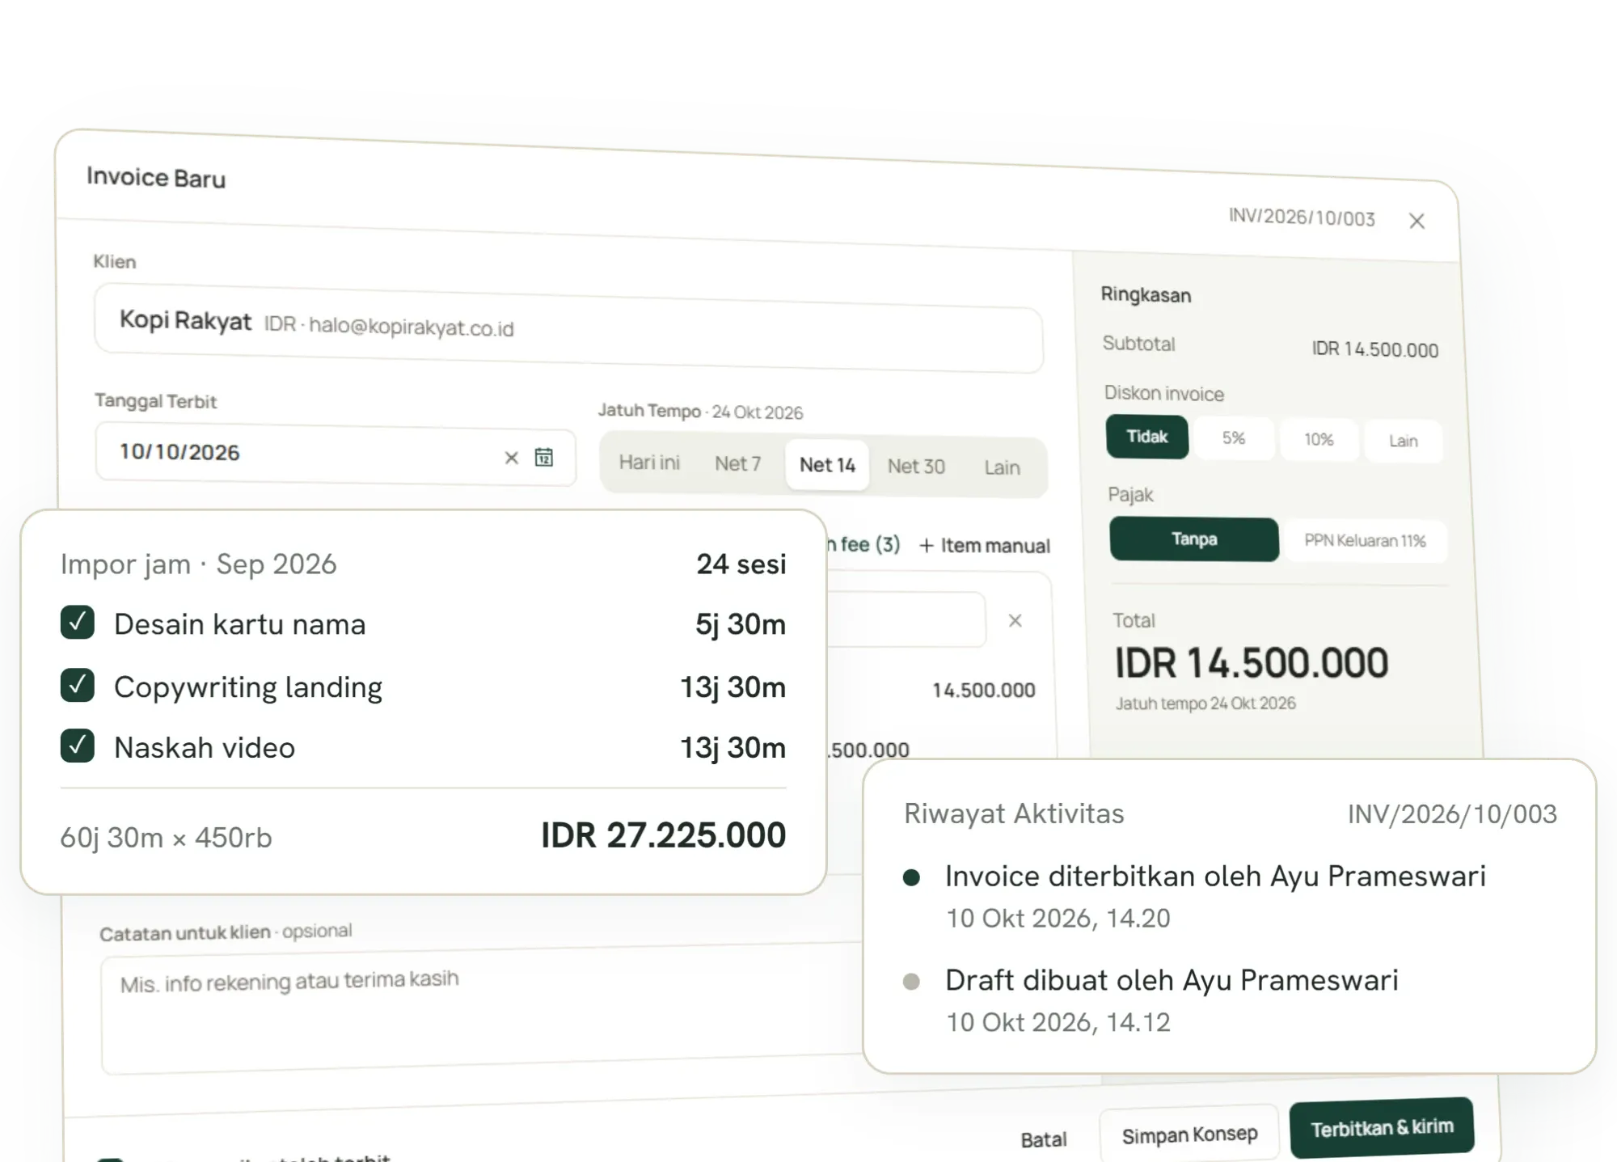
Task: Click the Batal button
Action: click(1043, 1139)
